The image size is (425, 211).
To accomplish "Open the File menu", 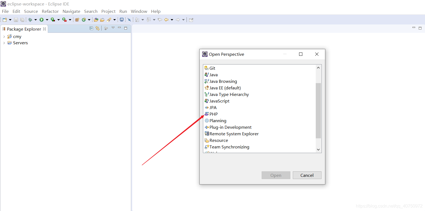I will [x=5, y=11].
